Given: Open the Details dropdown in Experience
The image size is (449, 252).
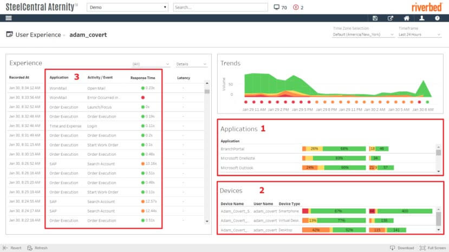Looking at the screenshot, I should (x=191, y=64).
